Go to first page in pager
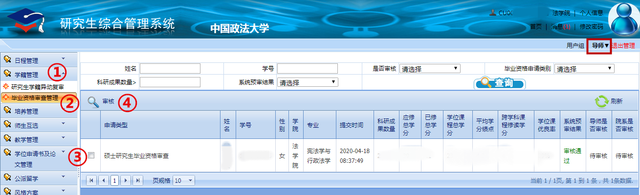This screenshot has width=640, height=195. (91, 180)
